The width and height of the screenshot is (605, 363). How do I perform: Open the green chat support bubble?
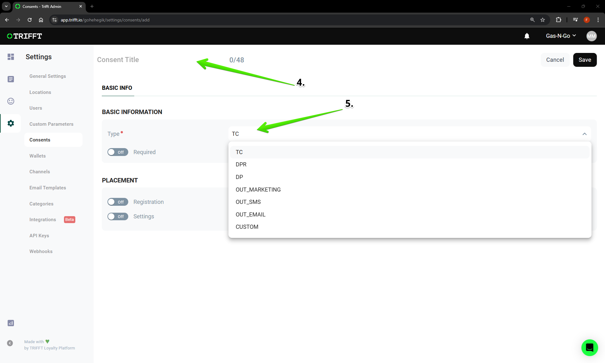[589, 348]
